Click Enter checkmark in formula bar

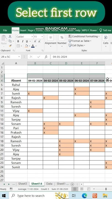[39, 57]
